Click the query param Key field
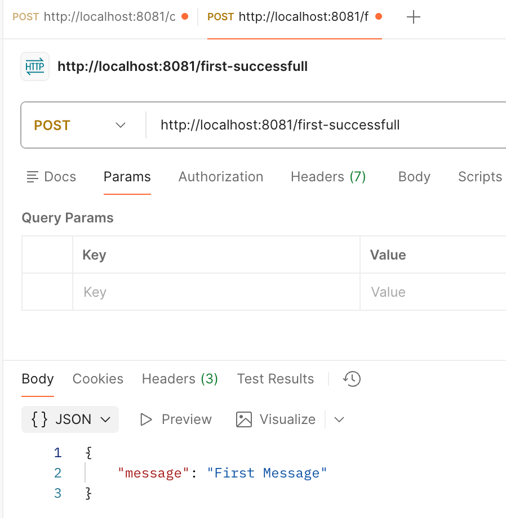 (216, 292)
